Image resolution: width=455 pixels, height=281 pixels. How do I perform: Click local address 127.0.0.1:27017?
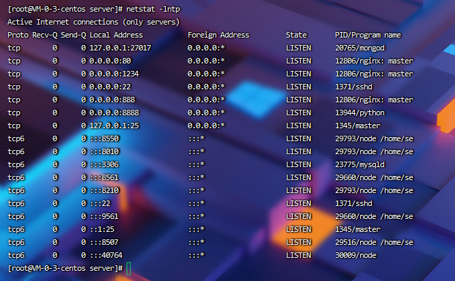point(120,48)
